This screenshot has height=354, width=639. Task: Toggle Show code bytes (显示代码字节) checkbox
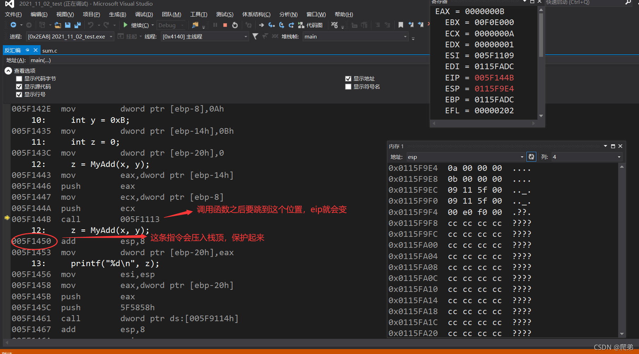pyautogui.click(x=19, y=79)
